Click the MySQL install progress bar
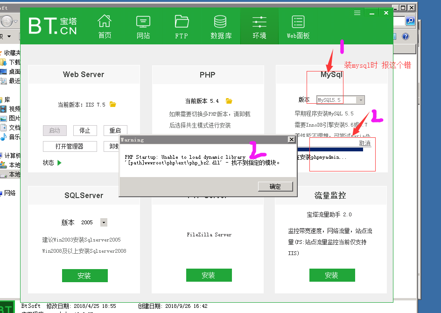This screenshot has height=313, width=441. [x=330, y=149]
